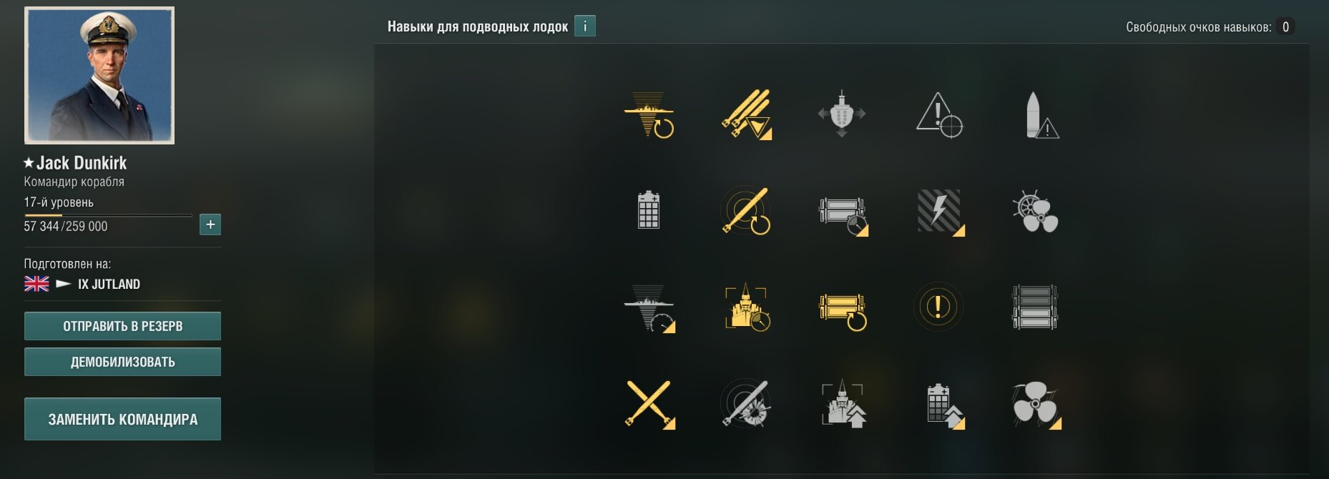
Task: Choose the sonar torpedo reload skill icon
Action: [x=745, y=211]
